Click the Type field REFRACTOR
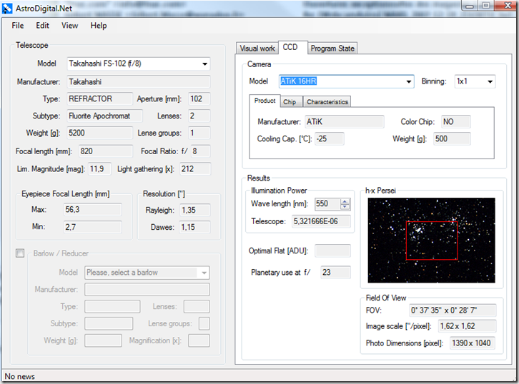The image size is (519, 384). click(x=99, y=98)
